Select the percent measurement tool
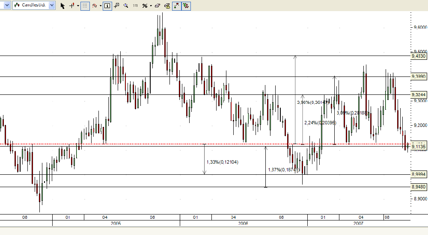Screen dimensions: 428x235 pos(145,6)
